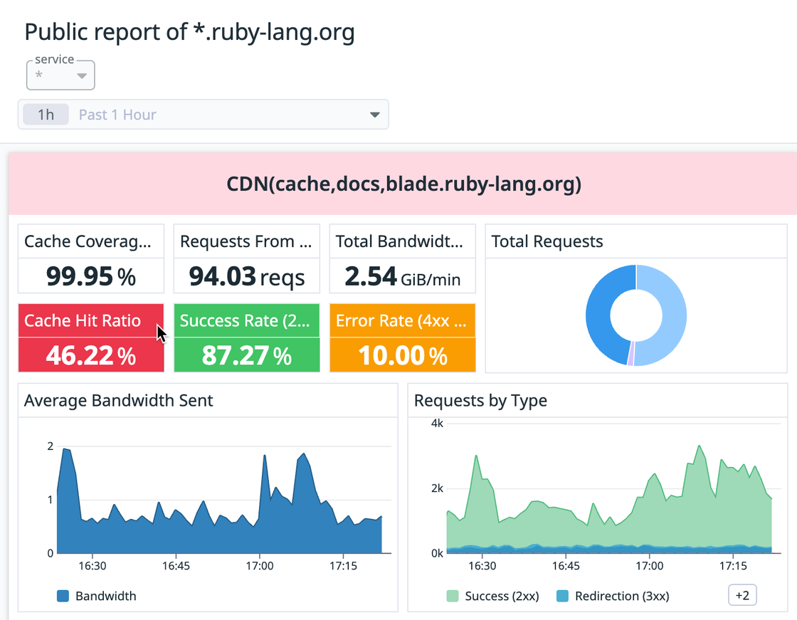797x620 pixels.
Task: Click the 1h quick range chip
Action: click(x=46, y=114)
